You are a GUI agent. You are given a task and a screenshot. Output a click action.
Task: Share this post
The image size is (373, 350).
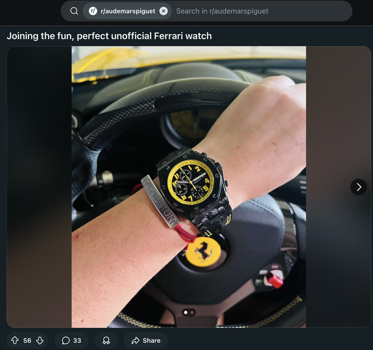click(x=146, y=340)
